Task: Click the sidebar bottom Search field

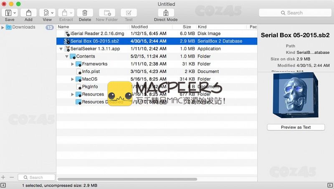Action: tap(36, 177)
